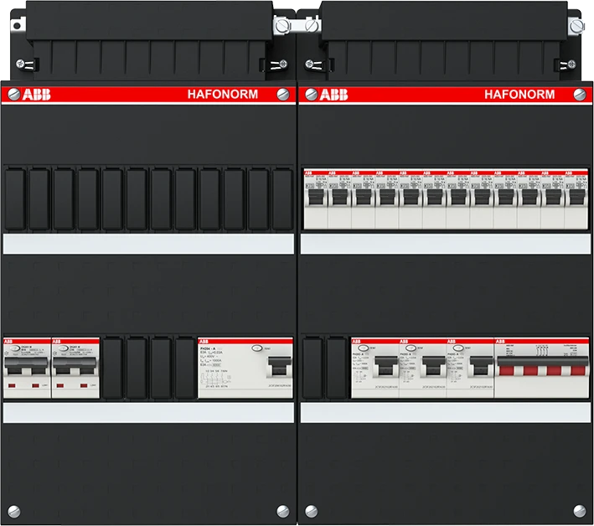Click the bottom-left corner screw of the left panel

click(13, 509)
